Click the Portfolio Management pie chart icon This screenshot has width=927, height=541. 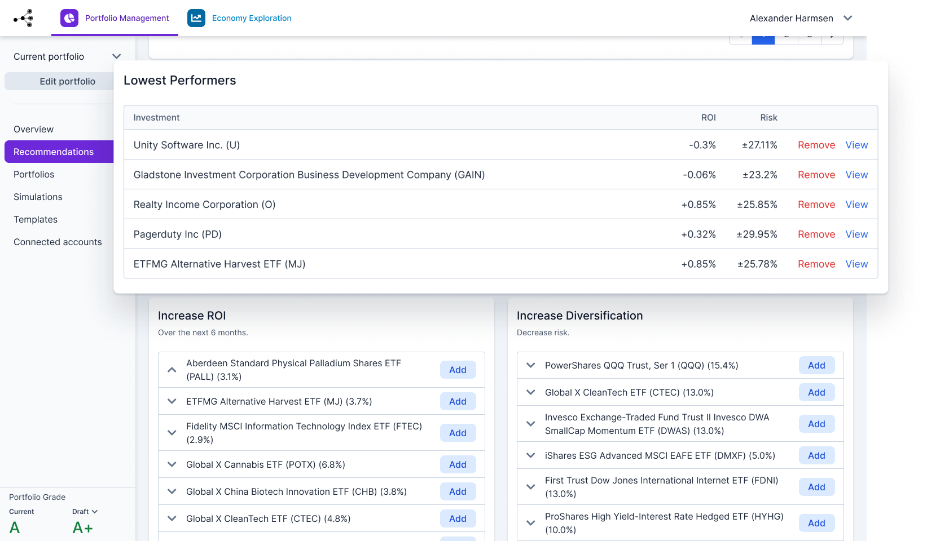[69, 18]
